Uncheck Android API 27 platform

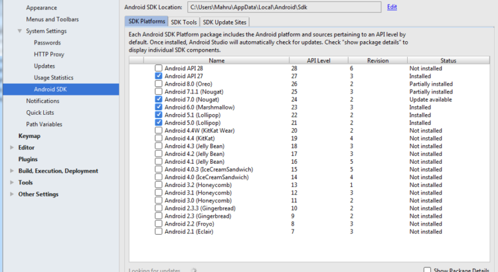tap(158, 76)
